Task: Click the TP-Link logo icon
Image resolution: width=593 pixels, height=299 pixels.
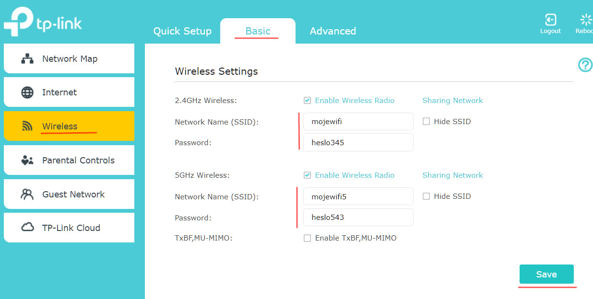Action: pos(16,22)
